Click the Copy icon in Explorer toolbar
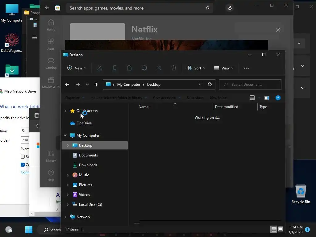Viewport: 316px width, 237px height. tap(114, 68)
